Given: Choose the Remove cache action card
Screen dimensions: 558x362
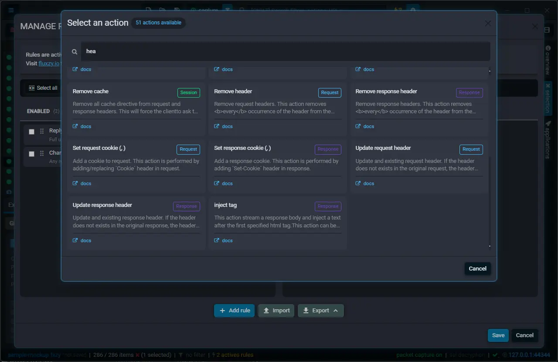Looking at the screenshot, I should tap(136, 109).
